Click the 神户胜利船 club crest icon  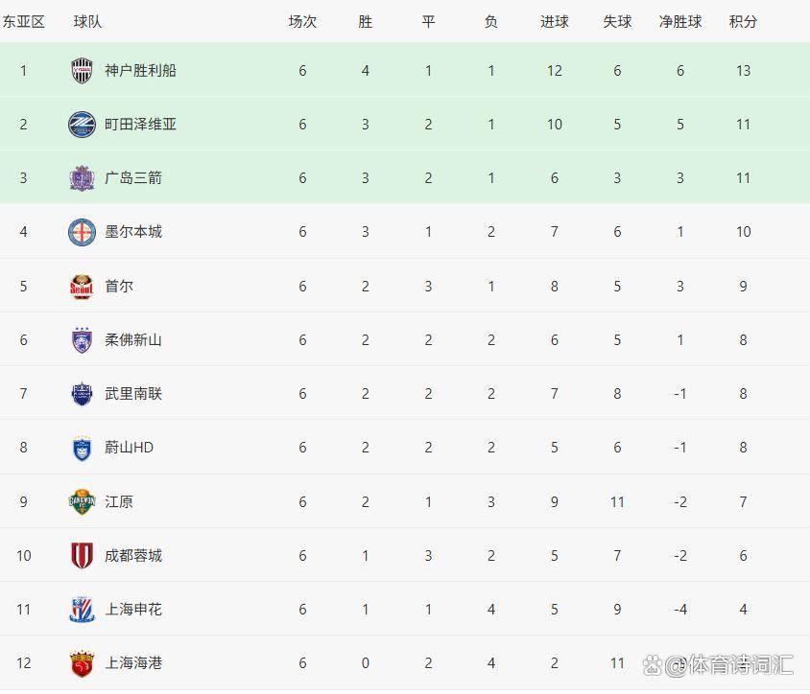[82, 71]
